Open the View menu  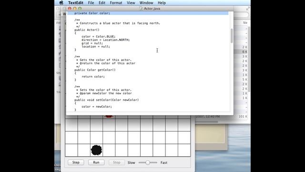pos(131,3)
